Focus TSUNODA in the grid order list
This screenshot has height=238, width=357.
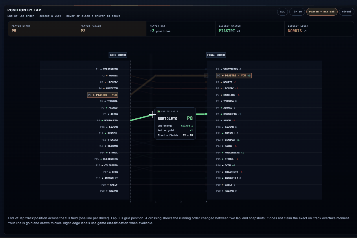[109, 101]
